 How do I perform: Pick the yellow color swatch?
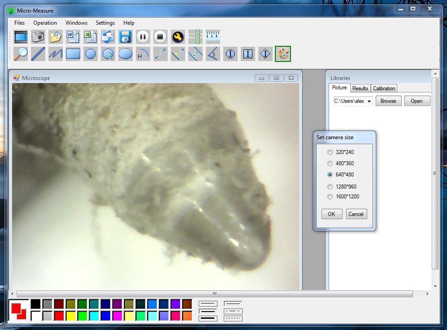coord(70,316)
